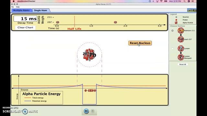Click the red Half Life dotted marker

click(75, 22)
